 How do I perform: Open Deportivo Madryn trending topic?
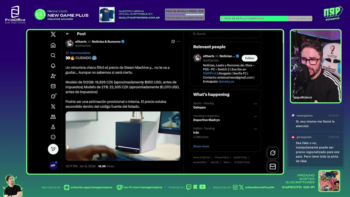(x=206, y=120)
